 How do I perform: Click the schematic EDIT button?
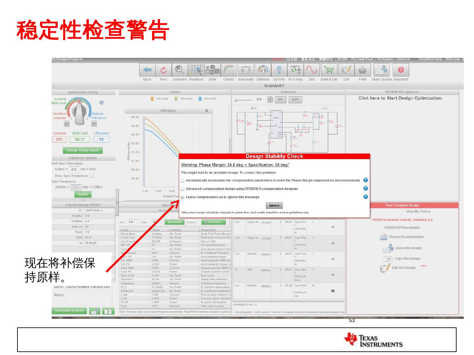click(x=296, y=100)
